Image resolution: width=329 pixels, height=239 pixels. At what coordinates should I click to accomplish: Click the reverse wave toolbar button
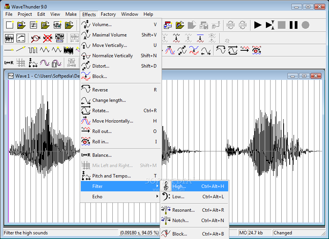coord(221,50)
